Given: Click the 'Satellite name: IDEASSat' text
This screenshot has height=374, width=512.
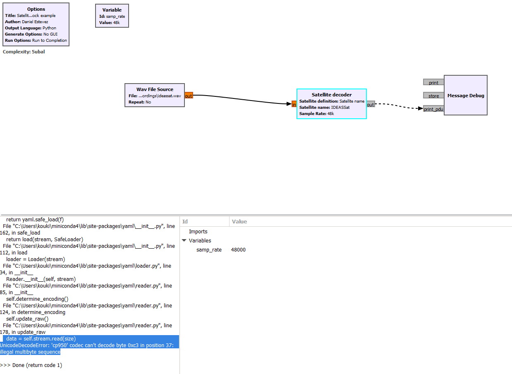Looking at the screenshot, I should click(324, 107).
